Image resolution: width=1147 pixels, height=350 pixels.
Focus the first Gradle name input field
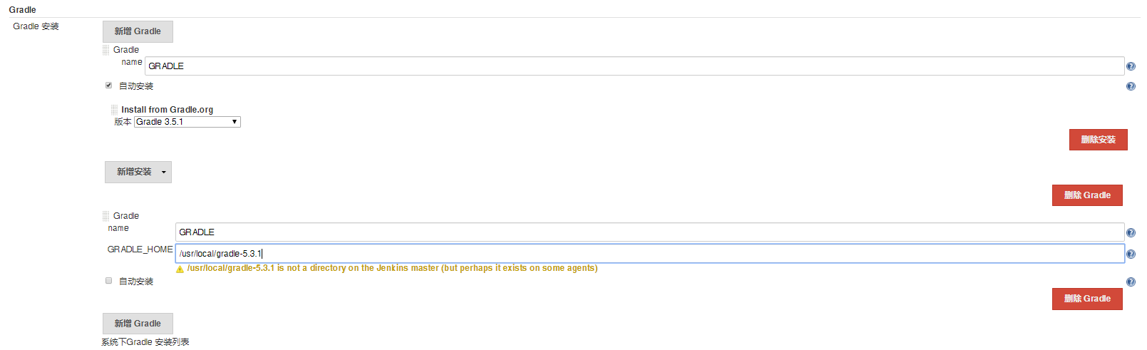pos(634,66)
